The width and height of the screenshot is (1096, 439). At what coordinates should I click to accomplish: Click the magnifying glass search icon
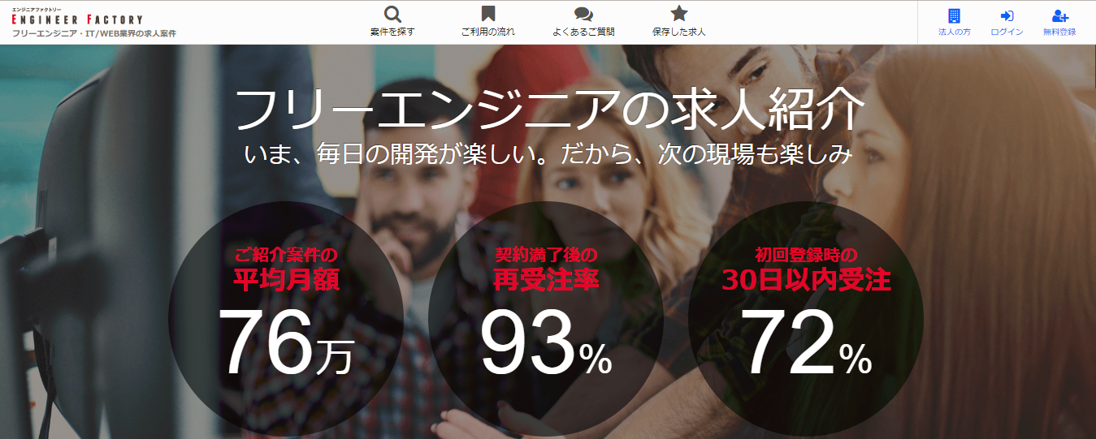pyautogui.click(x=392, y=14)
